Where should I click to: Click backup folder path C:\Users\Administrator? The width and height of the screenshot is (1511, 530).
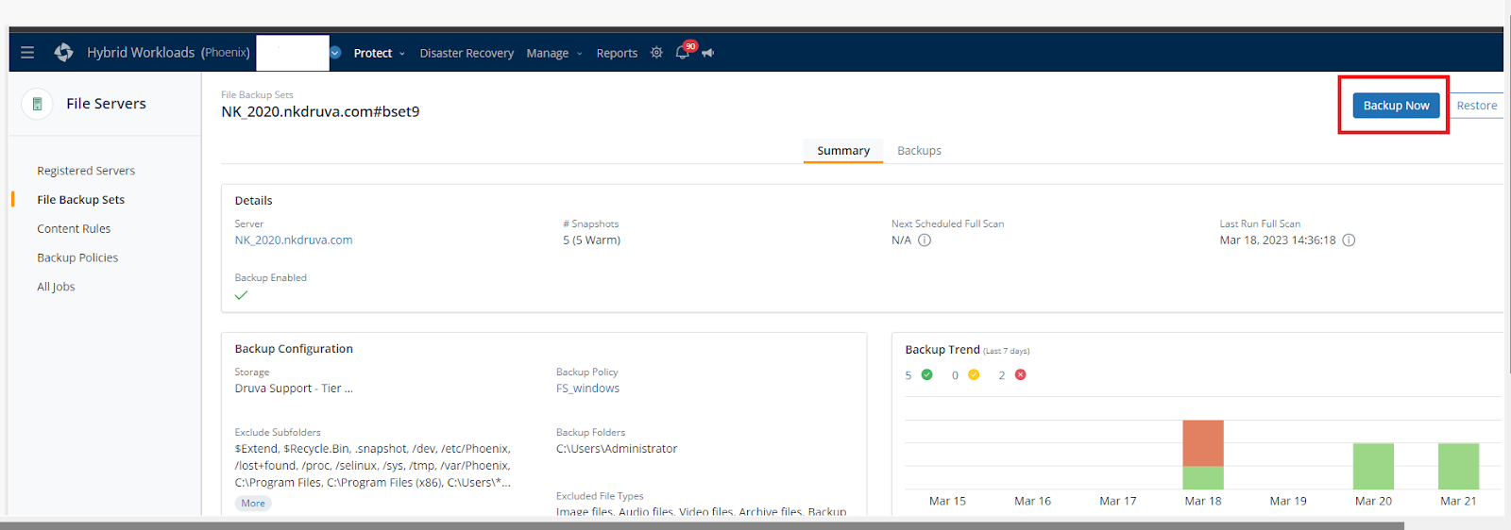click(x=617, y=449)
